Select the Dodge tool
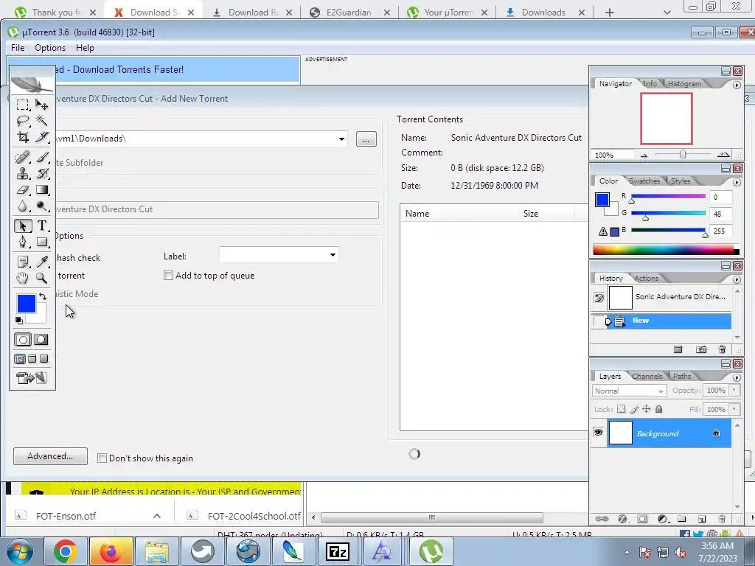This screenshot has height=566, width=755. (42, 206)
